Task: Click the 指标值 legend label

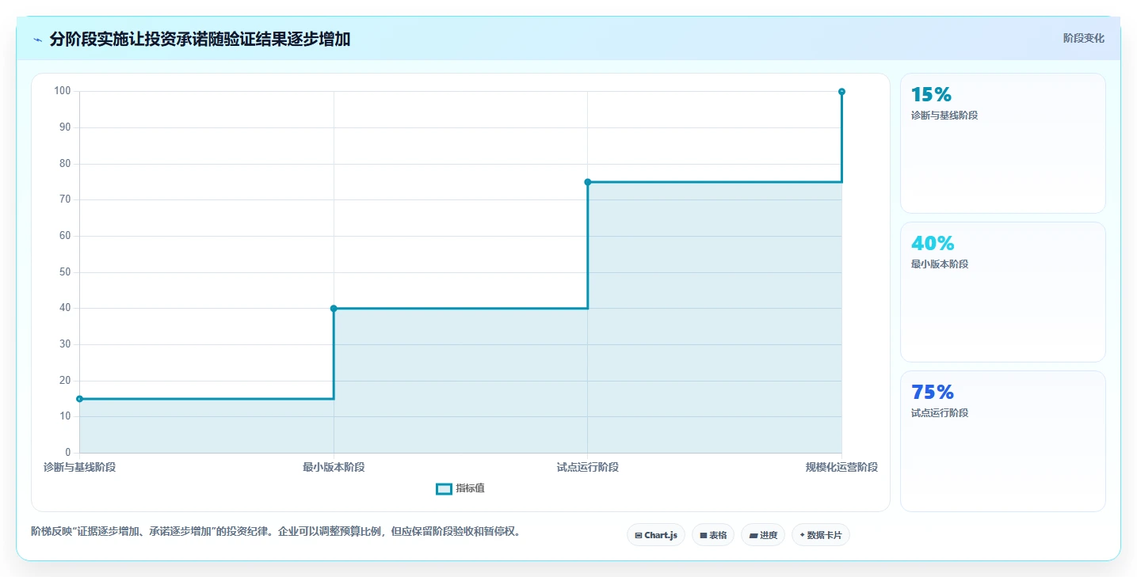Action: click(x=470, y=489)
